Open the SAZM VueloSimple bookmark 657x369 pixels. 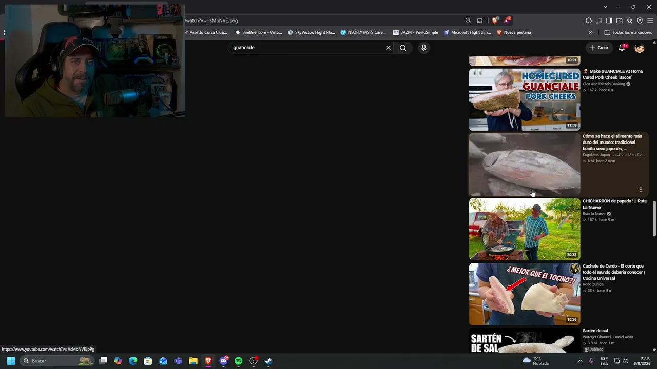coord(416,32)
